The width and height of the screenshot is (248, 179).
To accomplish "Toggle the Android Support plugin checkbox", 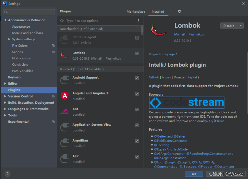I will click(x=137, y=78).
